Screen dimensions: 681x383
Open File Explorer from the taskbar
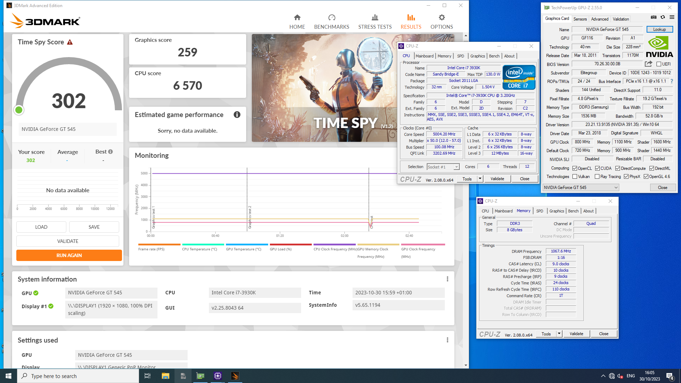point(165,376)
